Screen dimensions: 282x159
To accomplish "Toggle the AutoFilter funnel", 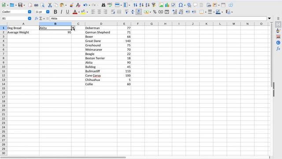I will (154, 5).
